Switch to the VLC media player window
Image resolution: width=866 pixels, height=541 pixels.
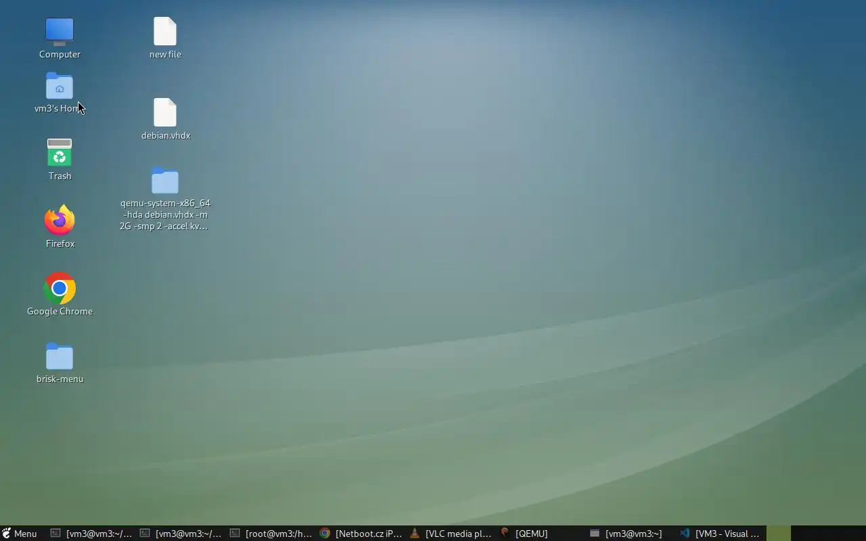click(451, 534)
